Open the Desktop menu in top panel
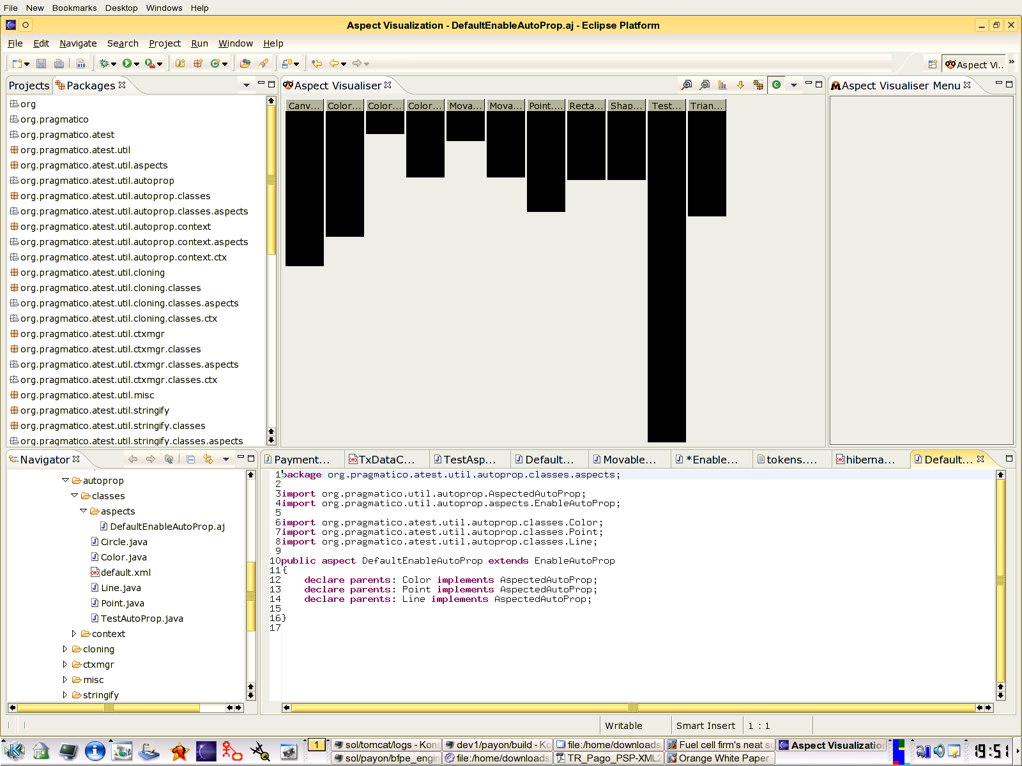 [121, 8]
